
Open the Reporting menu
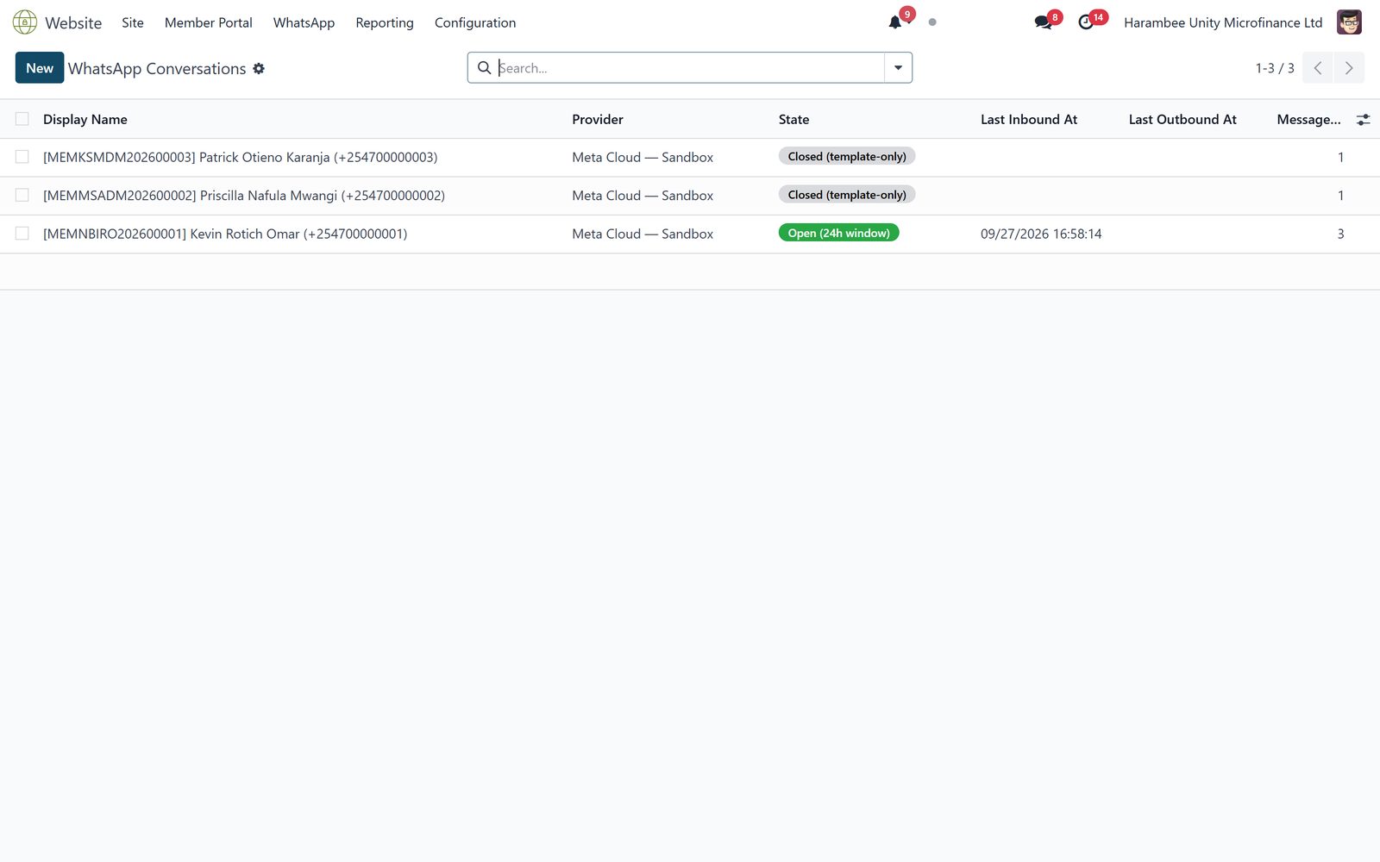[x=385, y=22]
